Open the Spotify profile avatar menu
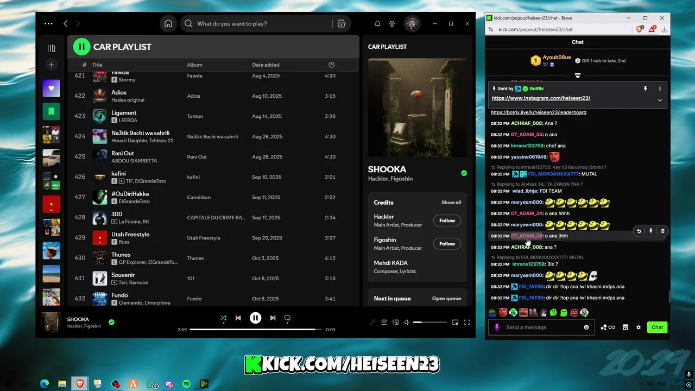Image resolution: width=695 pixels, height=391 pixels. point(412,23)
